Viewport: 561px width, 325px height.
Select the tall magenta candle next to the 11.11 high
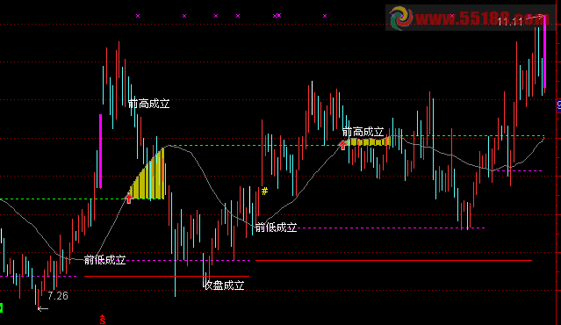click(545, 52)
